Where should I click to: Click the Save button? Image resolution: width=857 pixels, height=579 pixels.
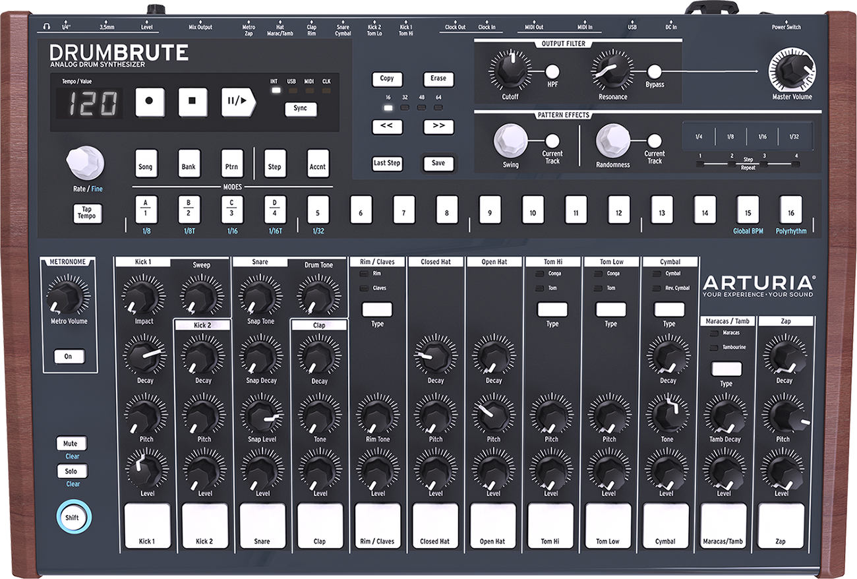pyautogui.click(x=438, y=164)
